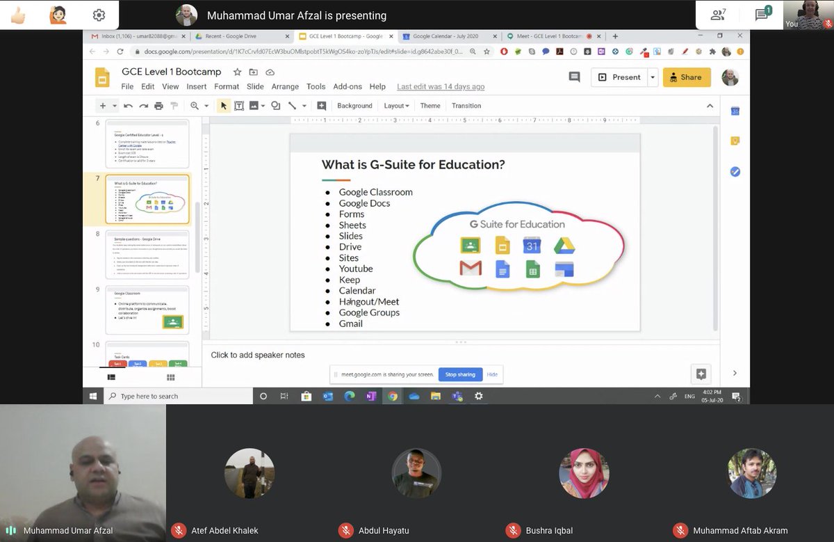Image resolution: width=834 pixels, height=542 pixels.
Task: Click the Paint format icon
Action: pos(174,106)
